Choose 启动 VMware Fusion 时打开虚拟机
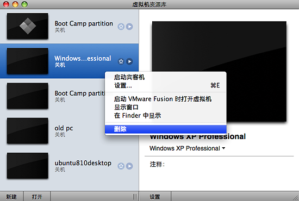The width and height of the screenshot is (299, 201). pyautogui.click(x=165, y=99)
